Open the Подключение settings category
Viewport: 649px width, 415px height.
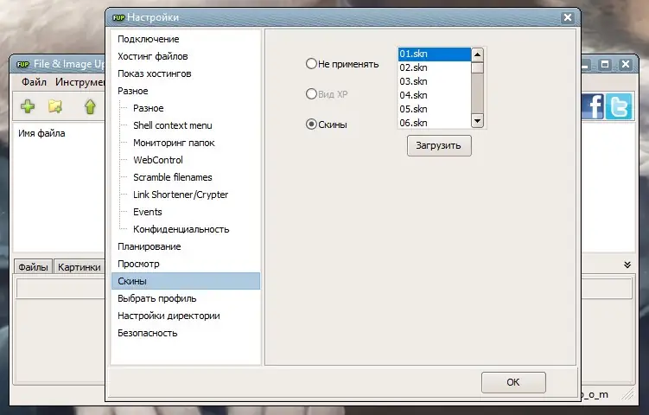pyautogui.click(x=148, y=39)
